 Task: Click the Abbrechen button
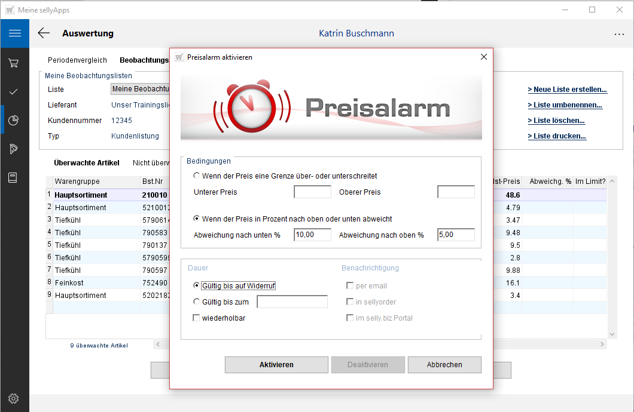coord(444,365)
